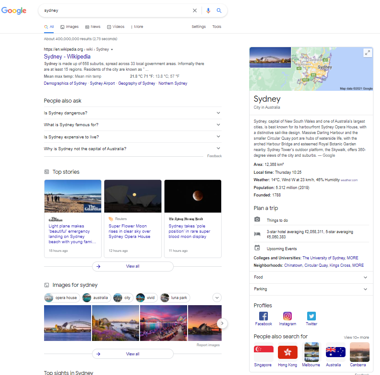Open Things to do with camera icon
Viewport: 380px width, 375px height.
coord(312,220)
